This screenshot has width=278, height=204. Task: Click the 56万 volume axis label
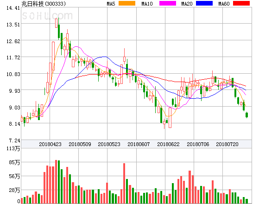[14, 176]
